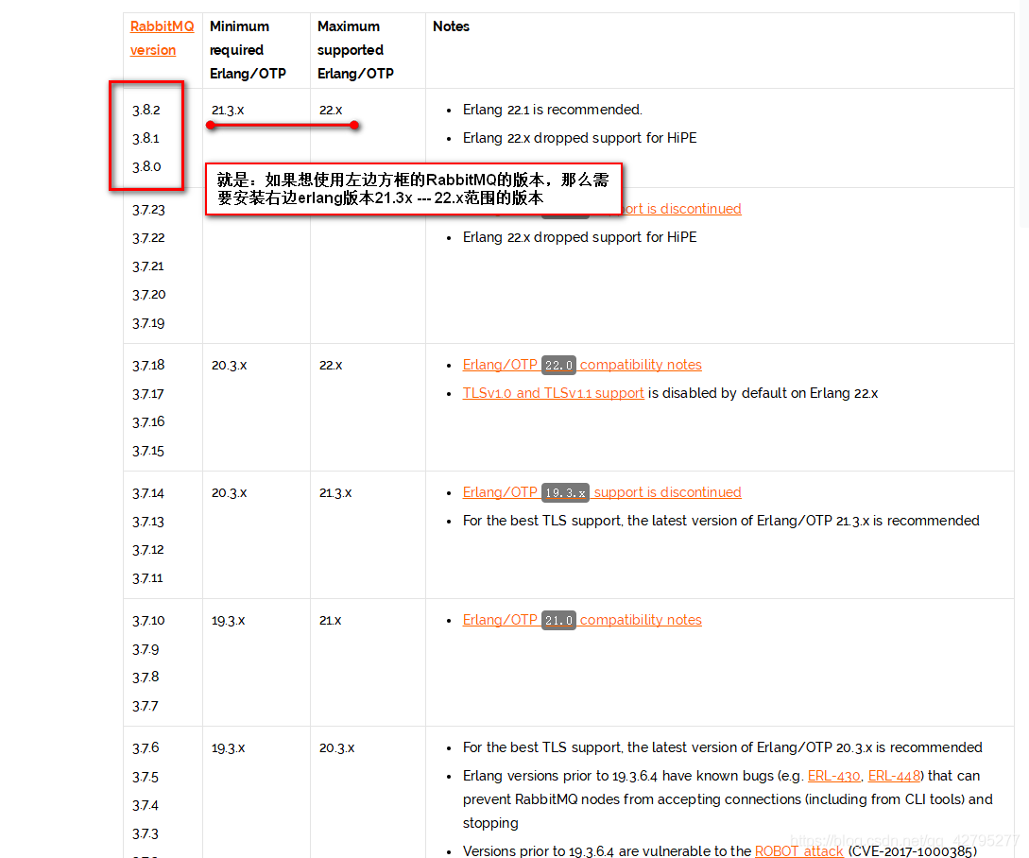This screenshot has width=1029, height=858.
Task: Click version 3.7.13 cell text
Action: pyautogui.click(x=147, y=522)
